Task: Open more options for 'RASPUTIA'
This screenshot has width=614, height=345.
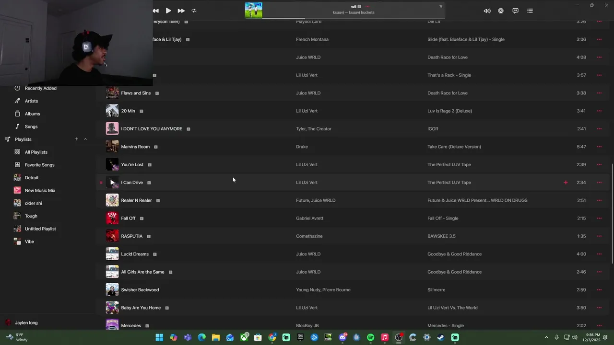Action: (599, 236)
